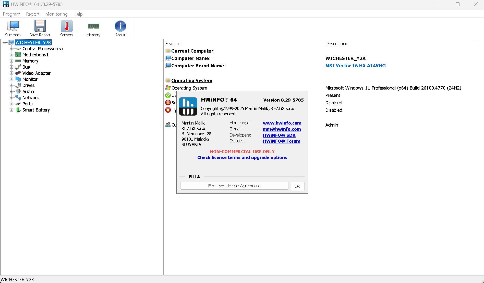Viewport: 484px width, 283px height.
Task: Expand the Network tree node
Action: [x=11, y=97]
